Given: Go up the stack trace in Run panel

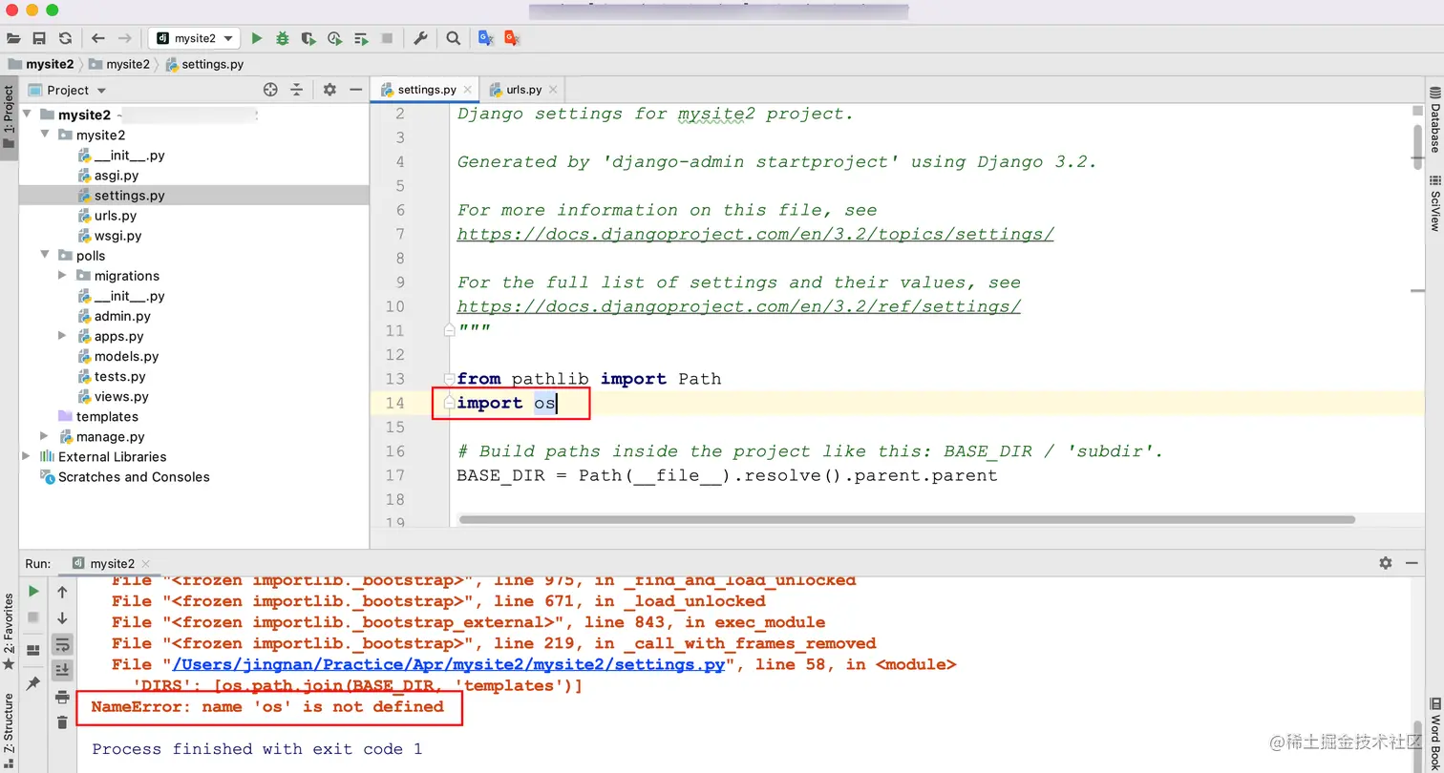Looking at the screenshot, I should tap(63, 592).
